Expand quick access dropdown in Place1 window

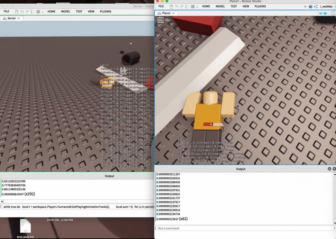(x=197, y=7)
